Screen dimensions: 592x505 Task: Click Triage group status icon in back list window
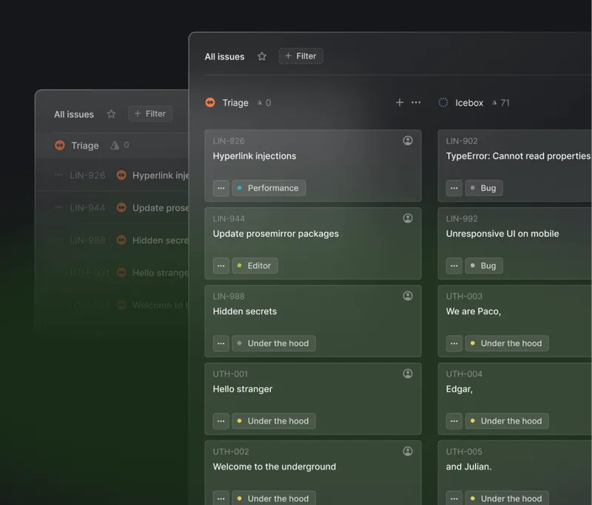coord(60,145)
